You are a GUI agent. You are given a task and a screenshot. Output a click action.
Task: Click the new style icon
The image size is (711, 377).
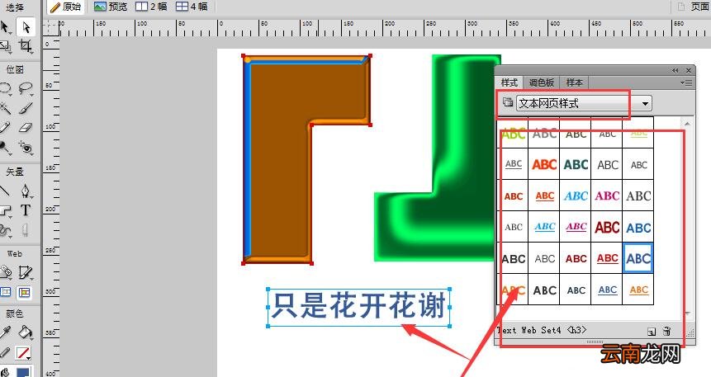tap(652, 332)
